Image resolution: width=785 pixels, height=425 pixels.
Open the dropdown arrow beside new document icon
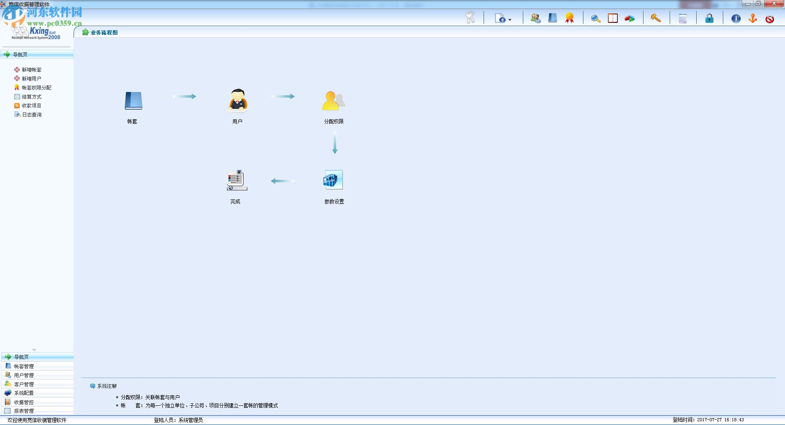tap(510, 20)
